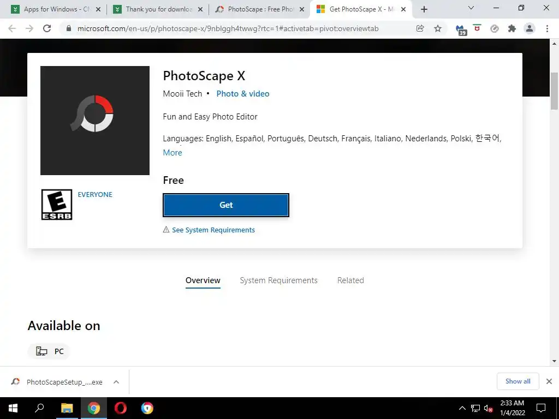The height and width of the screenshot is (419, 559).
Task: Click the gray circular extension icon
Action: [495, 28]
